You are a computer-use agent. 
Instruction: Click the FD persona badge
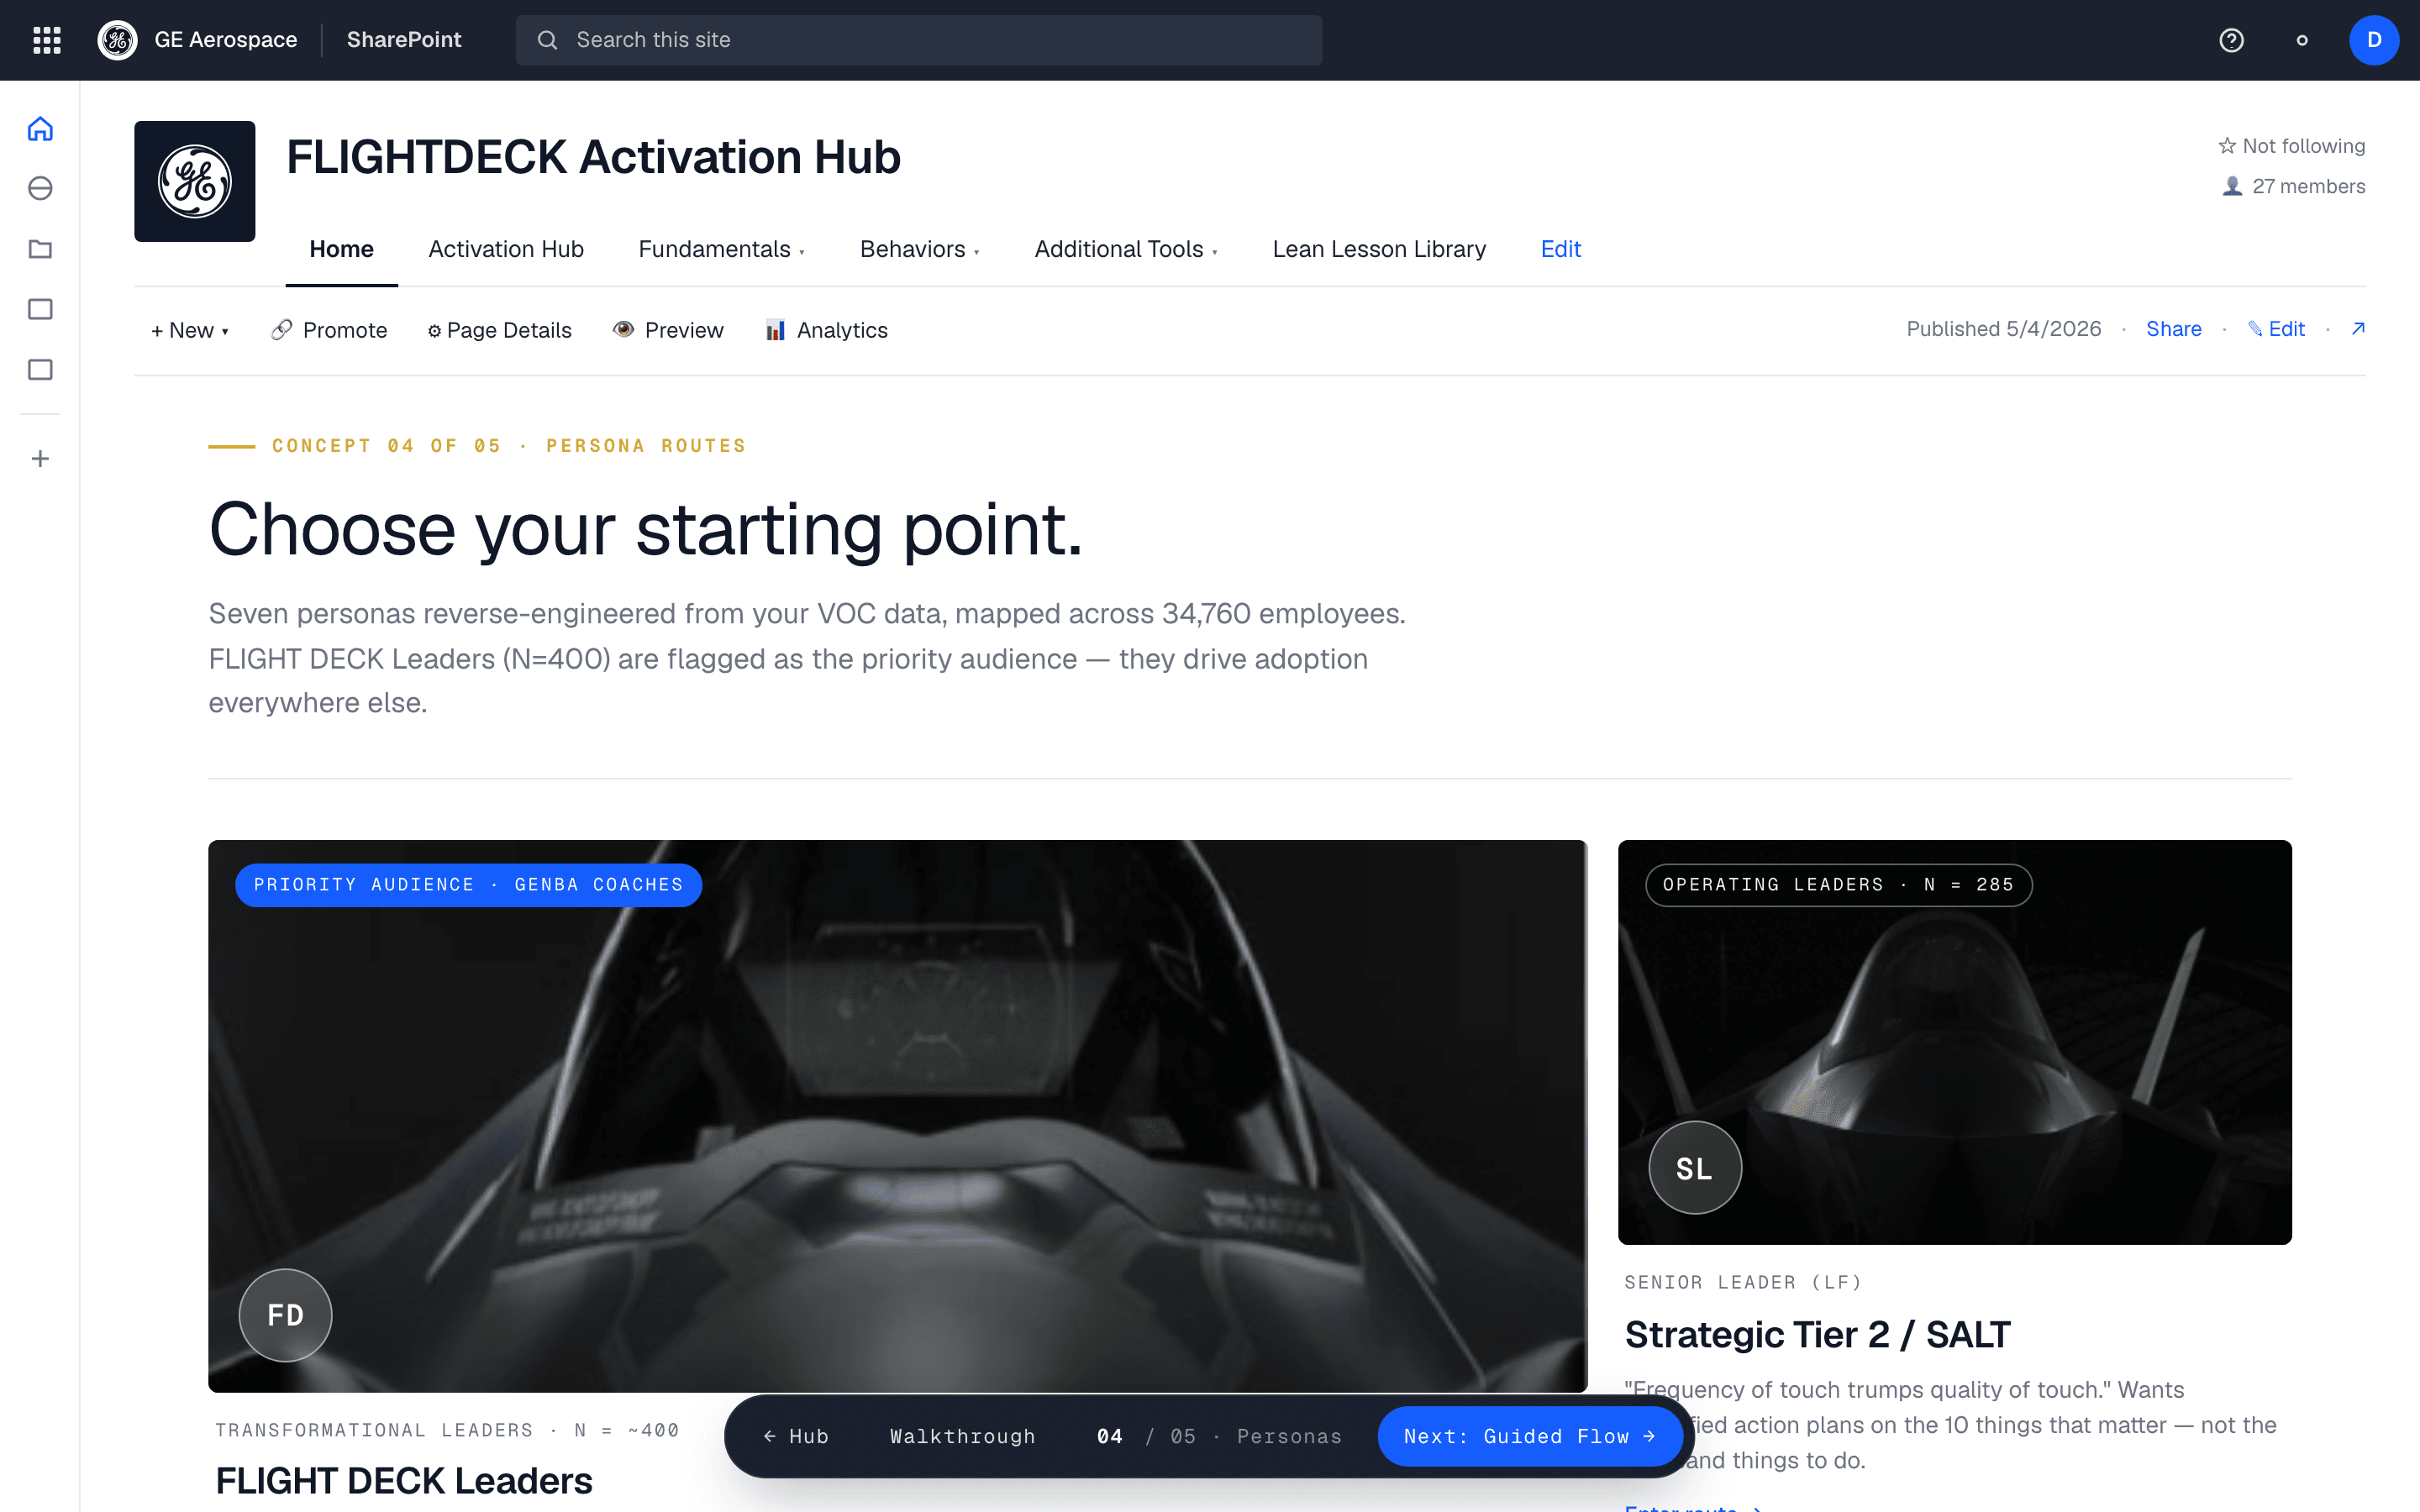pyautogui.click(x=285, y=1315)
